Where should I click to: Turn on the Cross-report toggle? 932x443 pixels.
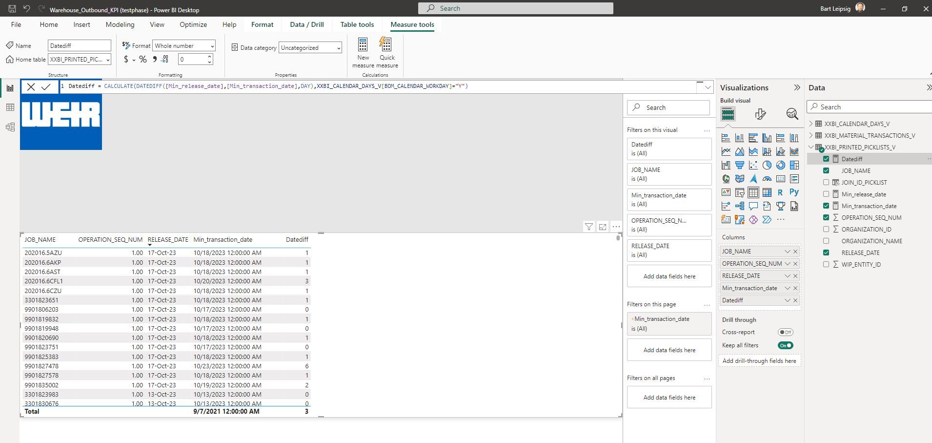click(x=786, y=332)
